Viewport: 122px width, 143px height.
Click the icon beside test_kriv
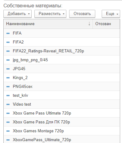[8, 96]
